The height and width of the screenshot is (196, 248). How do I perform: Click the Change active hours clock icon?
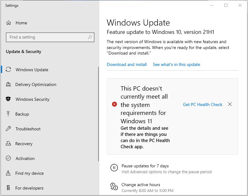click(x=114, y=186)
